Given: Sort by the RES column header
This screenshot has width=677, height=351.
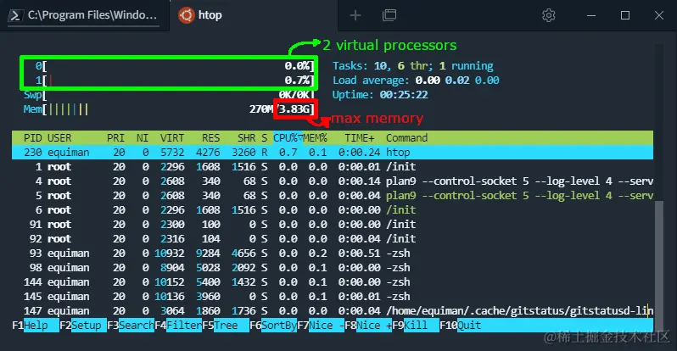Looking at the screenshot, I should (211, 138).
